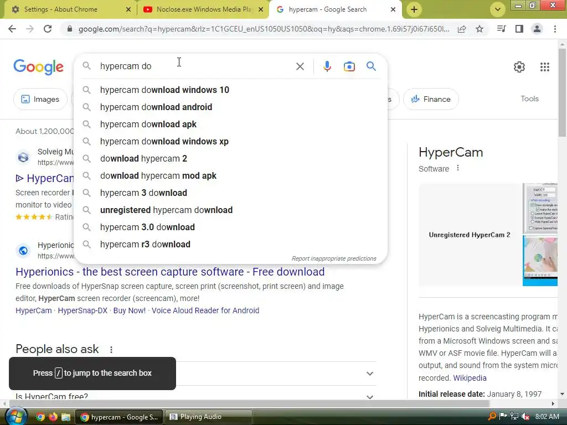Viewport: 567px width, 425px height.
Task: Expand the first People also ask question
Action: tap(369, 374)
